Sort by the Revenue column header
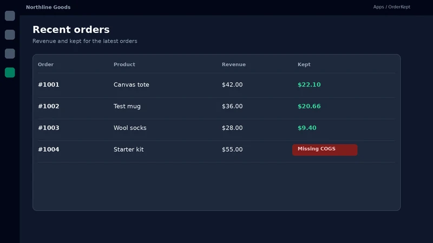 pyautogui.click(x=234, y=64)
